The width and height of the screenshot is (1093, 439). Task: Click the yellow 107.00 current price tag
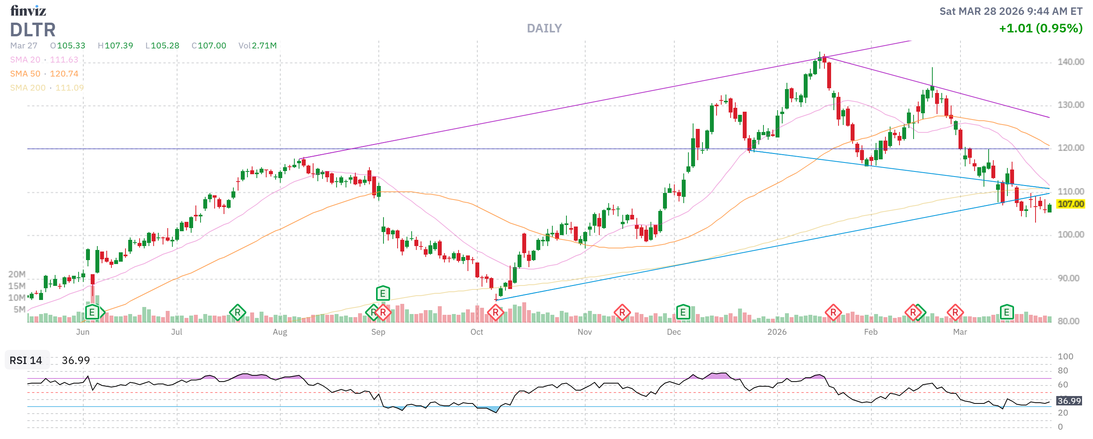coord(1070,204)
